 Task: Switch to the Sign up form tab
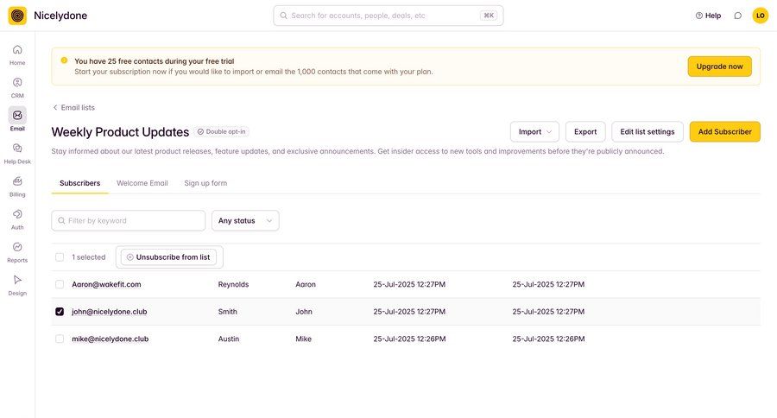pos(205,183)
